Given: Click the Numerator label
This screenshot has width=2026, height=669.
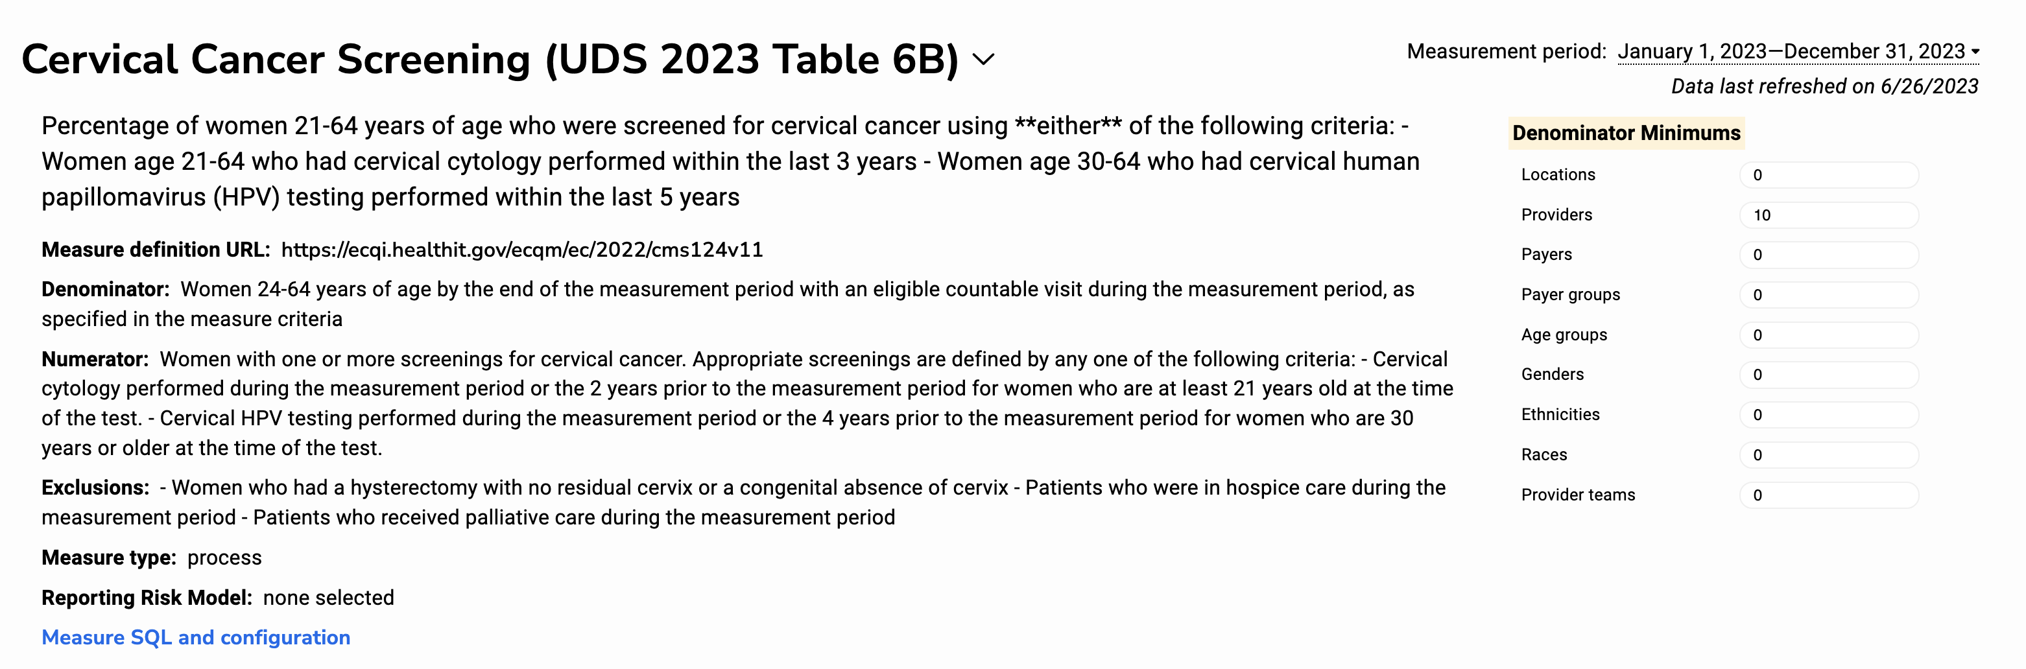Looking at the screenshot, I should [95, 359].
